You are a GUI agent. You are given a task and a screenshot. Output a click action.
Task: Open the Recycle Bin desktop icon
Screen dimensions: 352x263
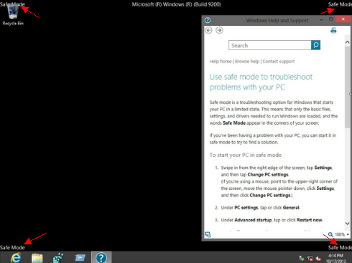13,14
